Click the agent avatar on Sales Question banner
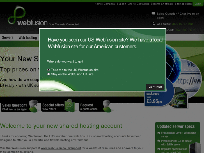 tap(34, 106)
